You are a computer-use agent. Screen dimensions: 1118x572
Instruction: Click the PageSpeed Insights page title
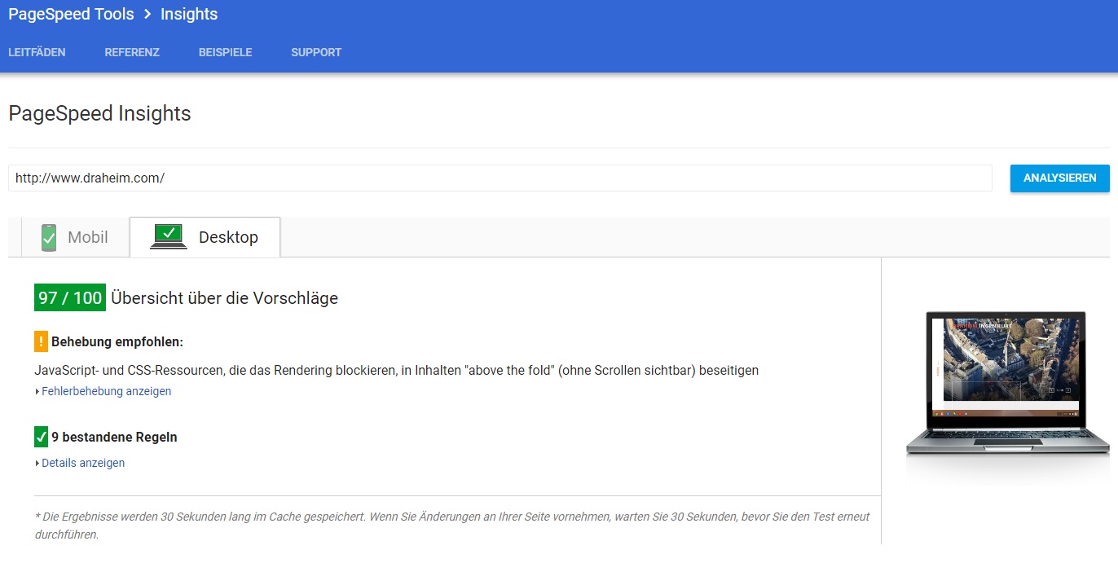point(99,113)
